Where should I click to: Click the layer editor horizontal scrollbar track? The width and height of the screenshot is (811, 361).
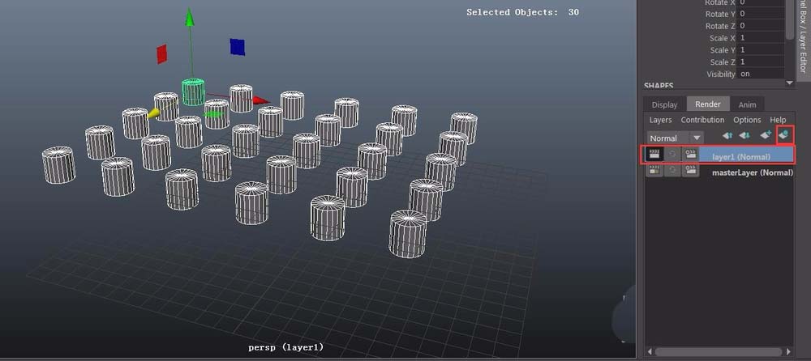[x=719, y=352]
